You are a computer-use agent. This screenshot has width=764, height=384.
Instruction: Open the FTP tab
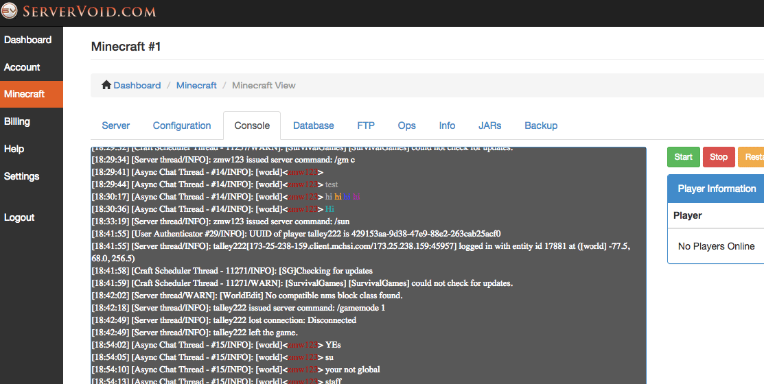coord(366,125)
